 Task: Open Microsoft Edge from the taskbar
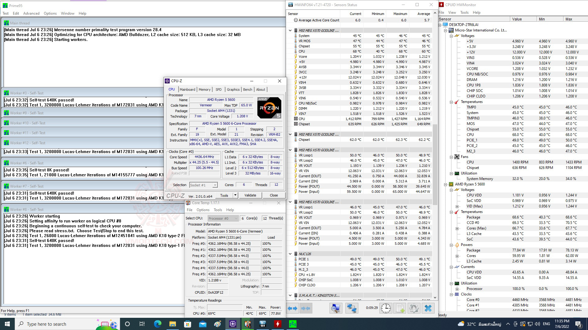pyautogui.click(x=157, y=324)
